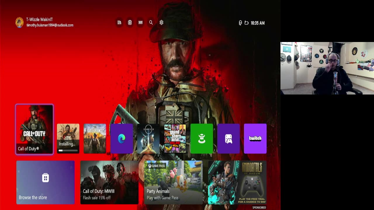The width and height of the screenshot is (374, 210).
Task: Click the T-Wizzle MakinIT gamertag
Action: (39, 20)
